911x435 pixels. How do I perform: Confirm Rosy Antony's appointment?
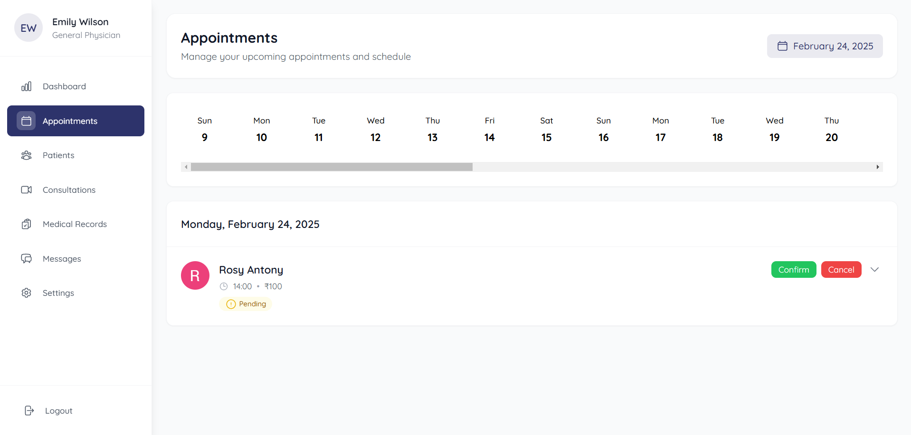click(x=794, y=270)
